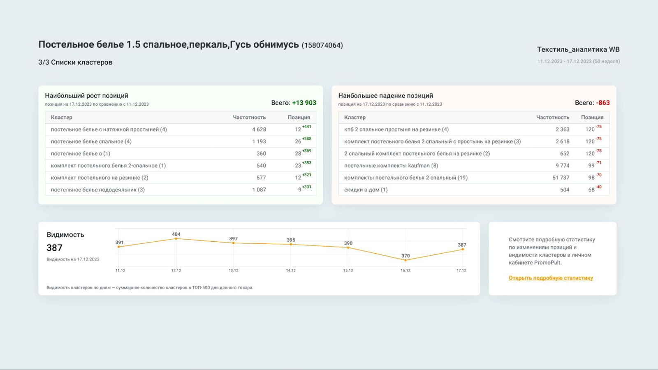Click the 'скидки в дом (1)' cluster row
The height and width of the screenshot is (370, 658).
[x=366, y=190]
